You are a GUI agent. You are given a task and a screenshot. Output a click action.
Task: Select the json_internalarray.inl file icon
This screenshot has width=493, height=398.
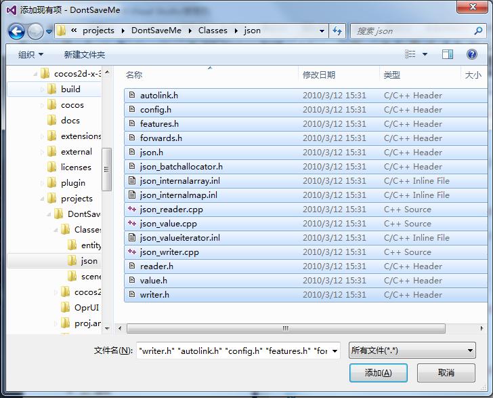[132, 180]
